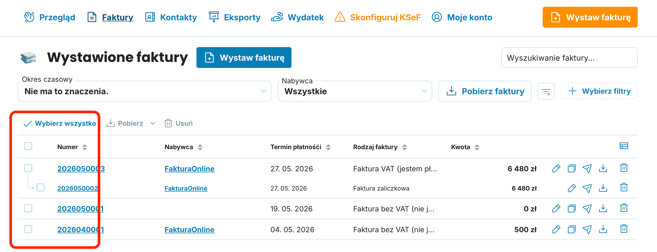Screen dimensions: 657x252
Task: Check the box for invoice 2026040001
Action: coord(28,229)
